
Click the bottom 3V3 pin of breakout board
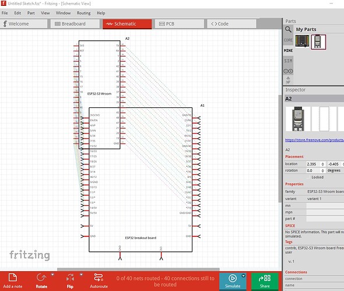162,255
